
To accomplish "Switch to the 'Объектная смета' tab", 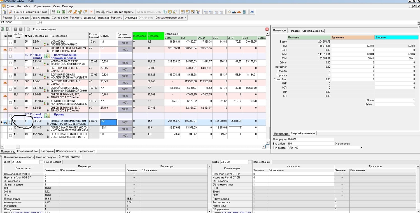I will click(x=66, y=151).
